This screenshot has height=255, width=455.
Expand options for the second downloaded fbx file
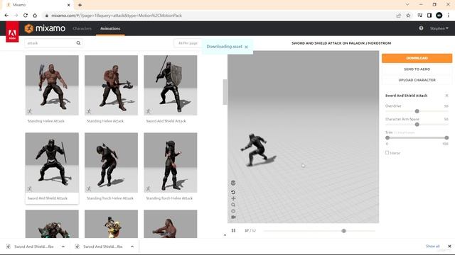click(132, 246)
